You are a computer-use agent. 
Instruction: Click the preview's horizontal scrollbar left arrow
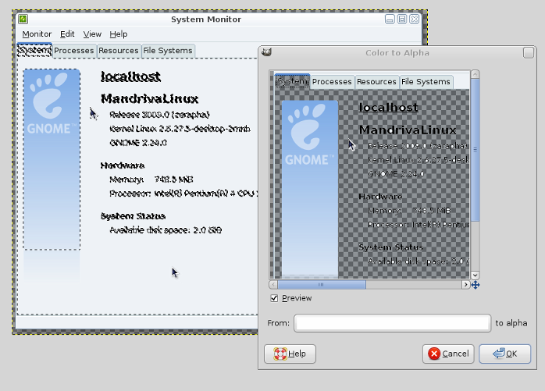pyautogui.click(x=273, y=285)
